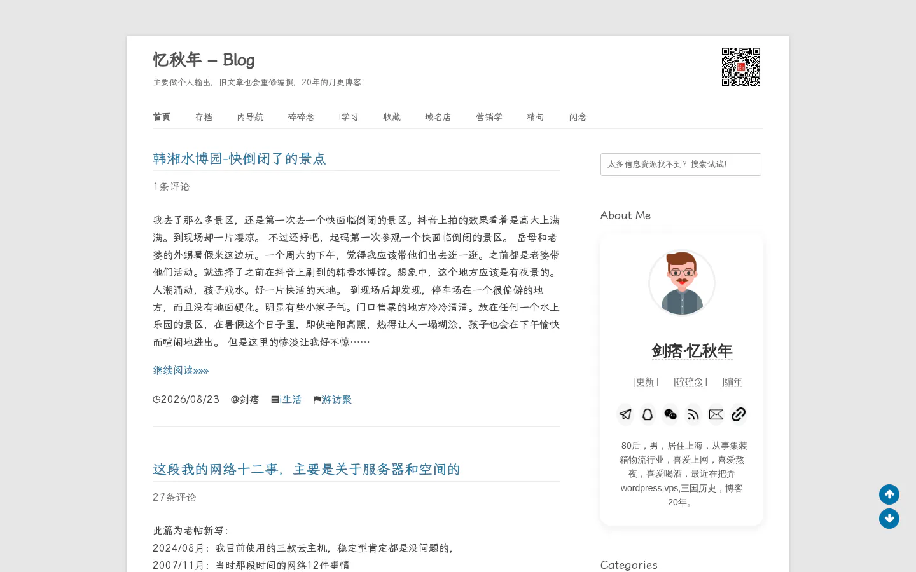Open the QQ penguin contact icon

648,414
